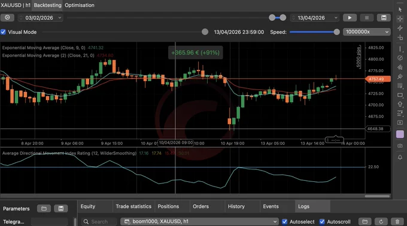Click the date range slider left handle

pyautogui.click(x=272, y=17)
